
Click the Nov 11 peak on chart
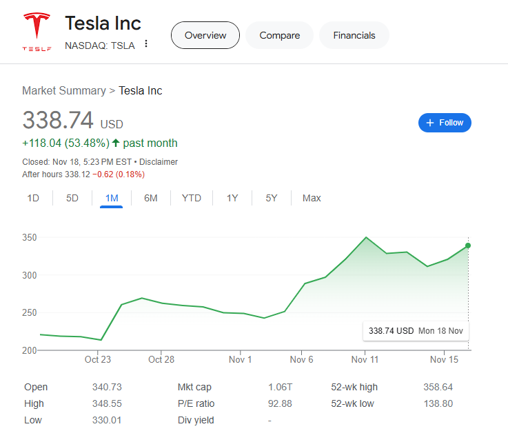pos(366,237)
